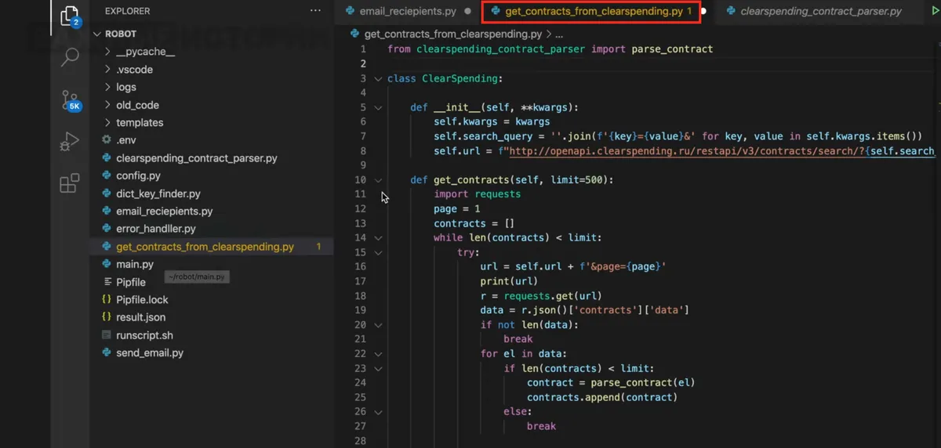Open the Run and Debug view

(x=70, y=142)
